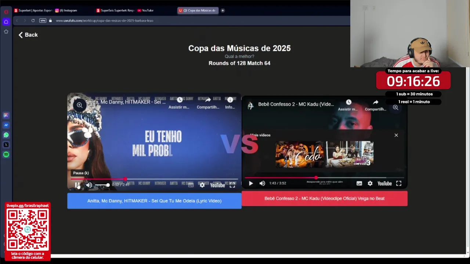This screenshot has height=264, width=470.
Task: Seek in the Anitta video progress bar
Action: click(x=154, y=179)
